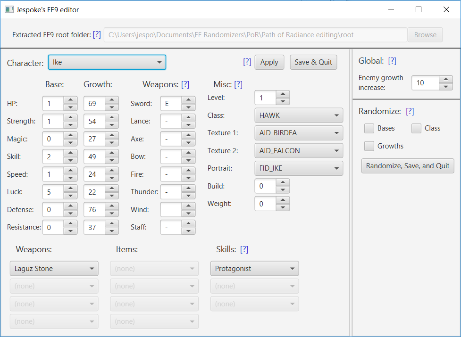Open the Laguz Stone weapon dropdown
The image size is (461, 337).
click(54, 269)
